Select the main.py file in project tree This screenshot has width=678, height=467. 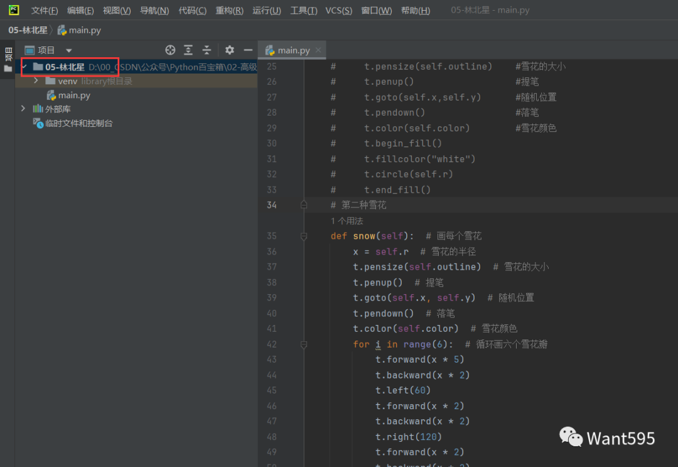coord(73,96)
